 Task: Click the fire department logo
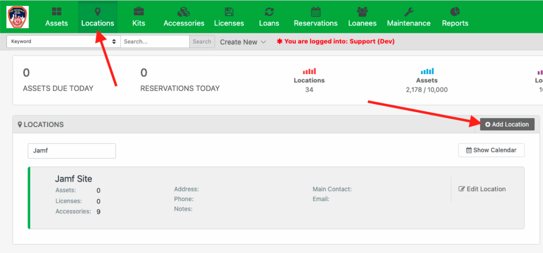point(17,16)
